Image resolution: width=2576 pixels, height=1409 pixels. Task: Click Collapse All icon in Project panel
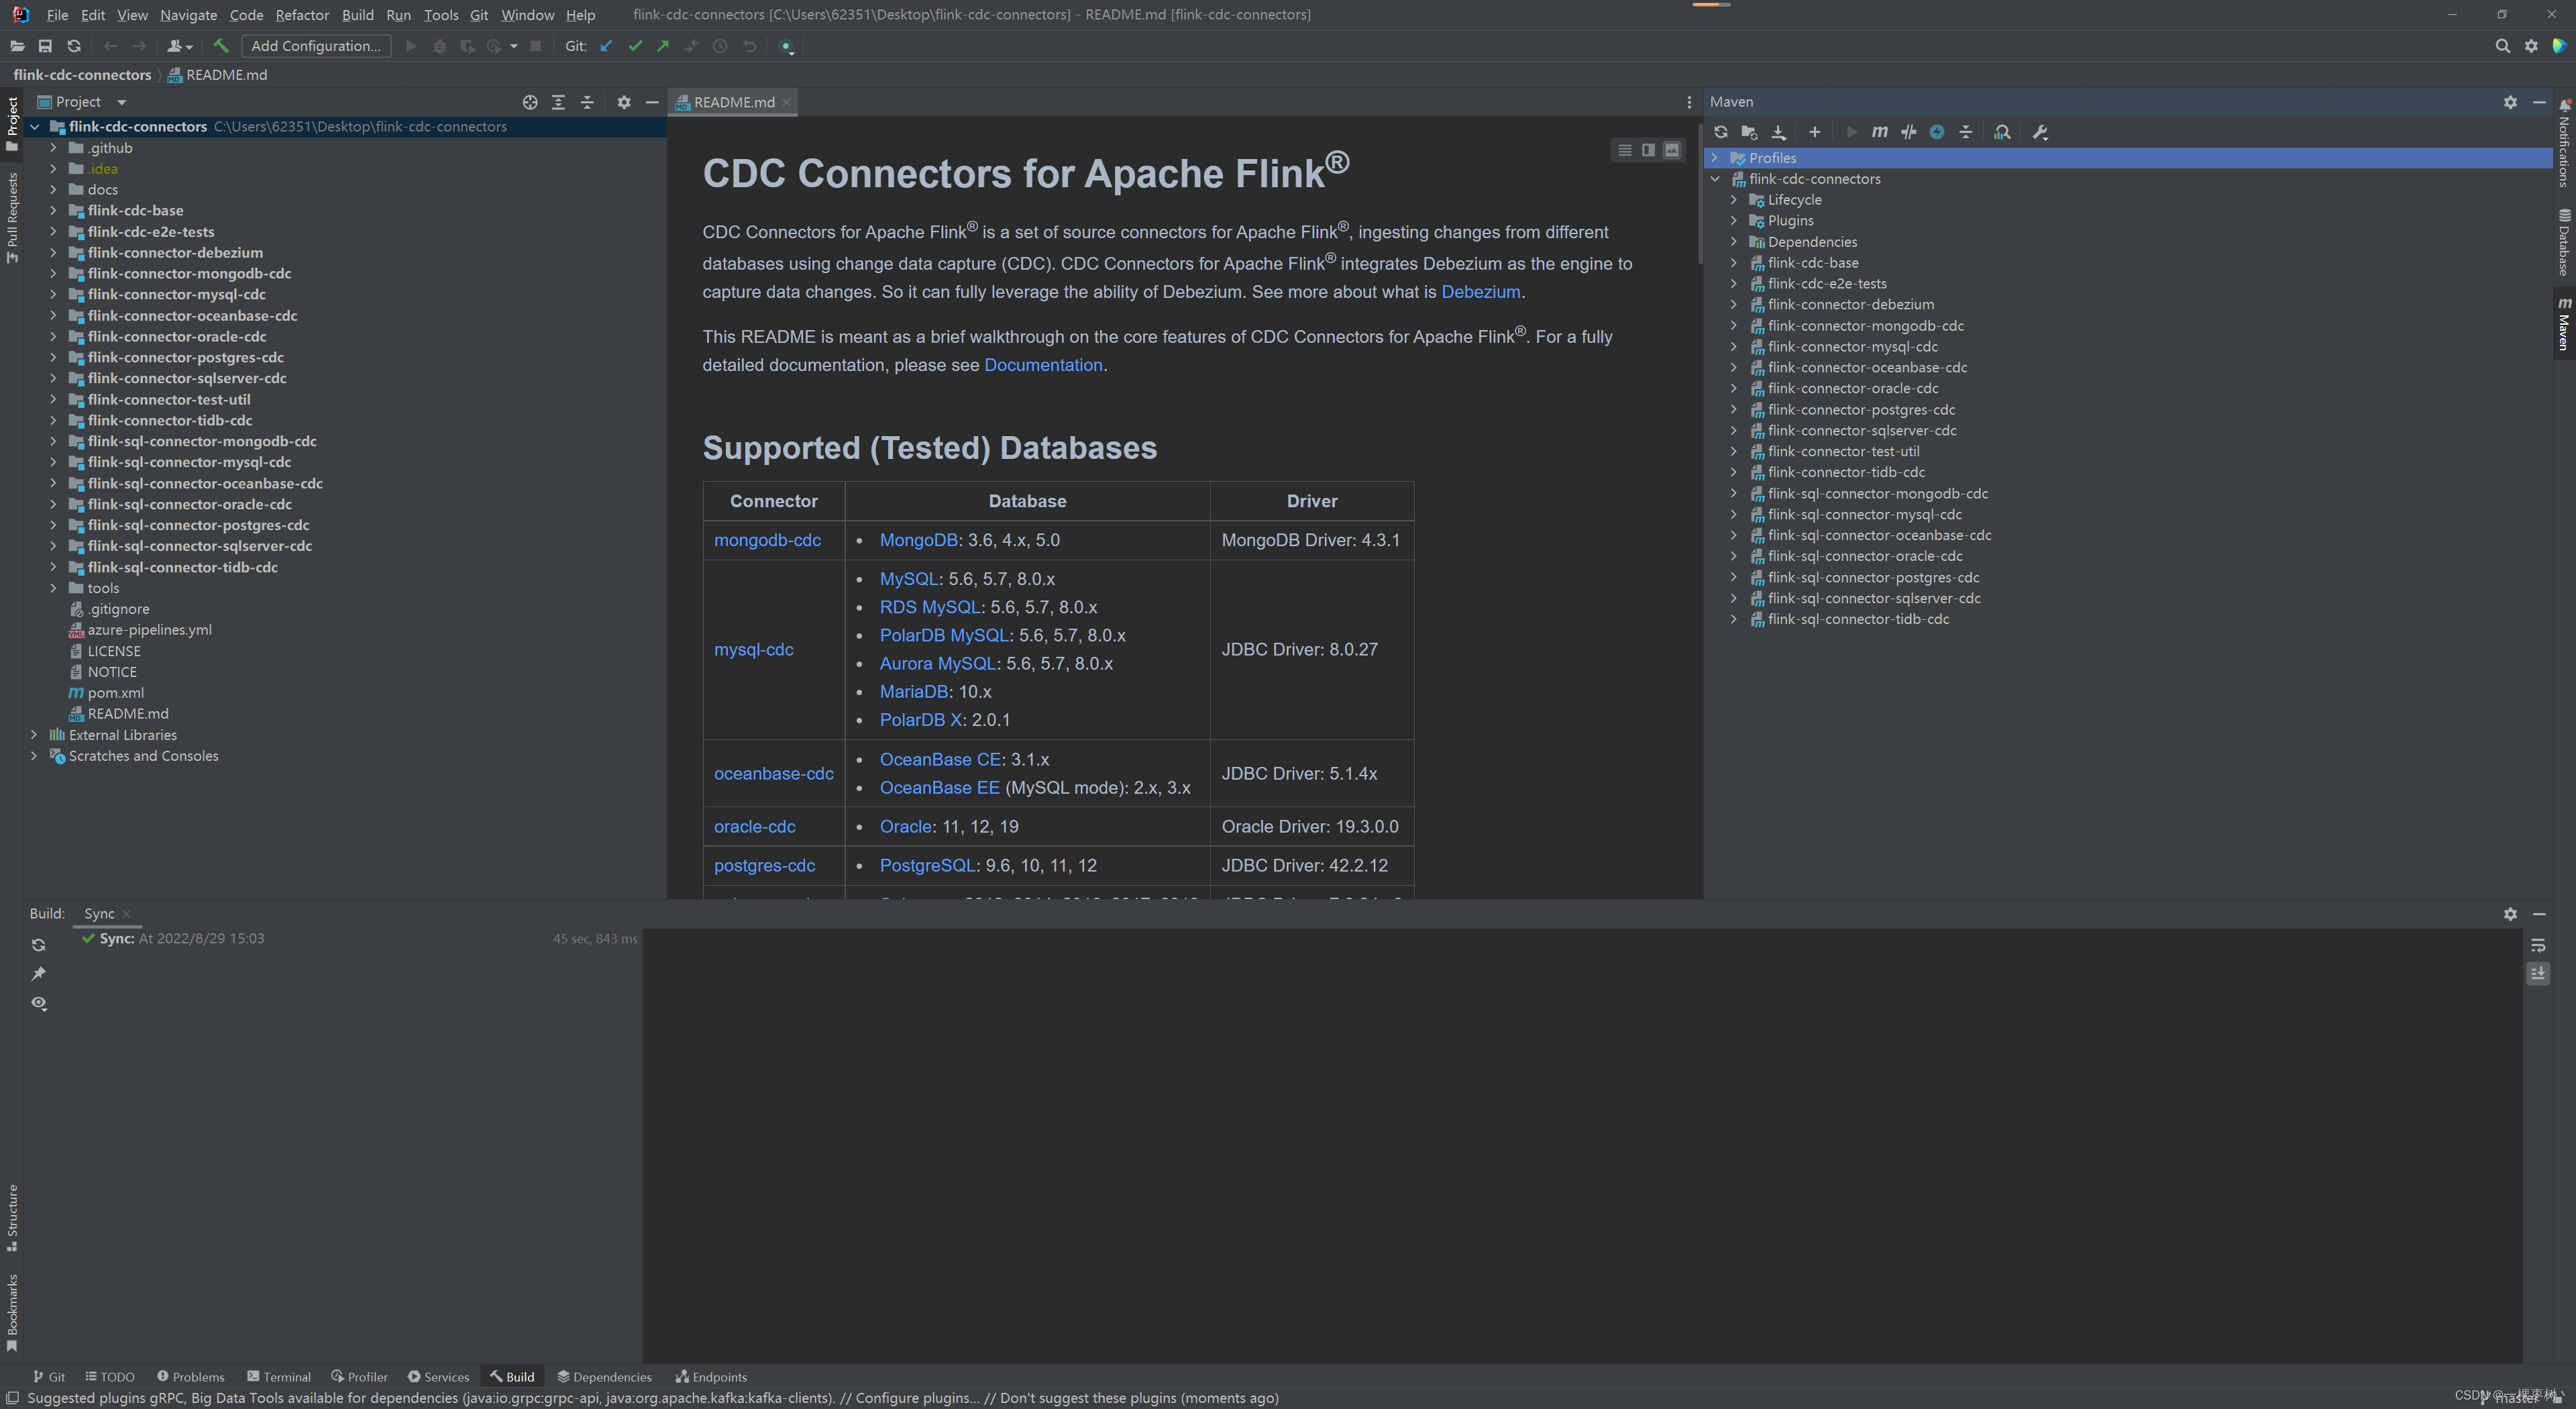[587, 102]
